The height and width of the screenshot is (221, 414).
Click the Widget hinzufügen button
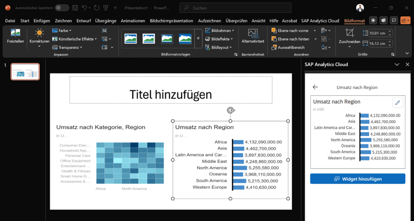[x=357, y=179]
